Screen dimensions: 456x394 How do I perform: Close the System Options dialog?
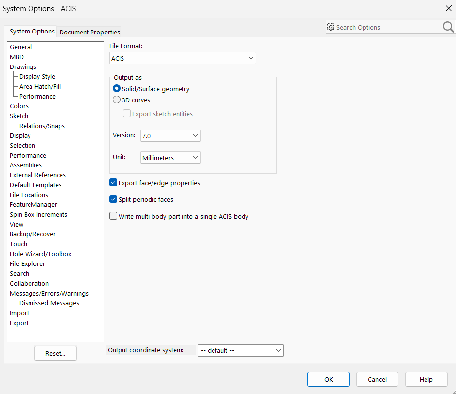(x=449, y=8)
